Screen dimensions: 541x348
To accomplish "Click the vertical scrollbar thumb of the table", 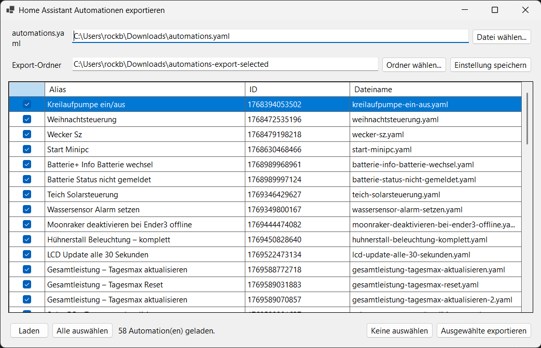I will pyautogui.click(x=527, y=119).
